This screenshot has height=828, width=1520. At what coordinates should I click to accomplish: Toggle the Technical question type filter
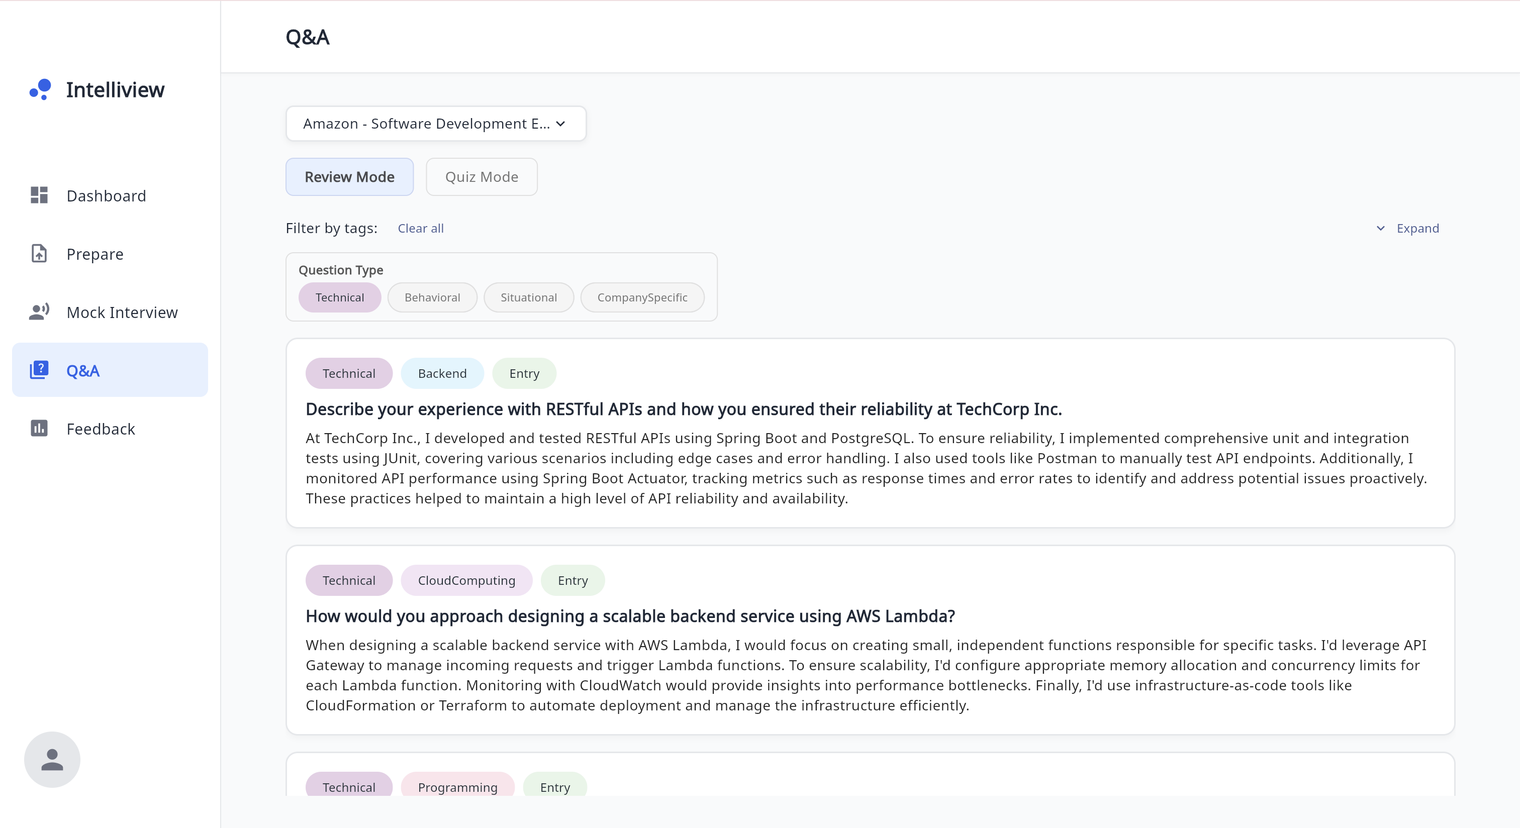(339, 297)
